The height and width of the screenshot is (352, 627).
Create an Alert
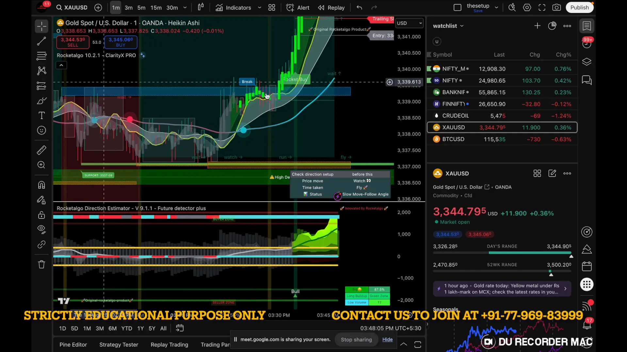coord(297,7)
